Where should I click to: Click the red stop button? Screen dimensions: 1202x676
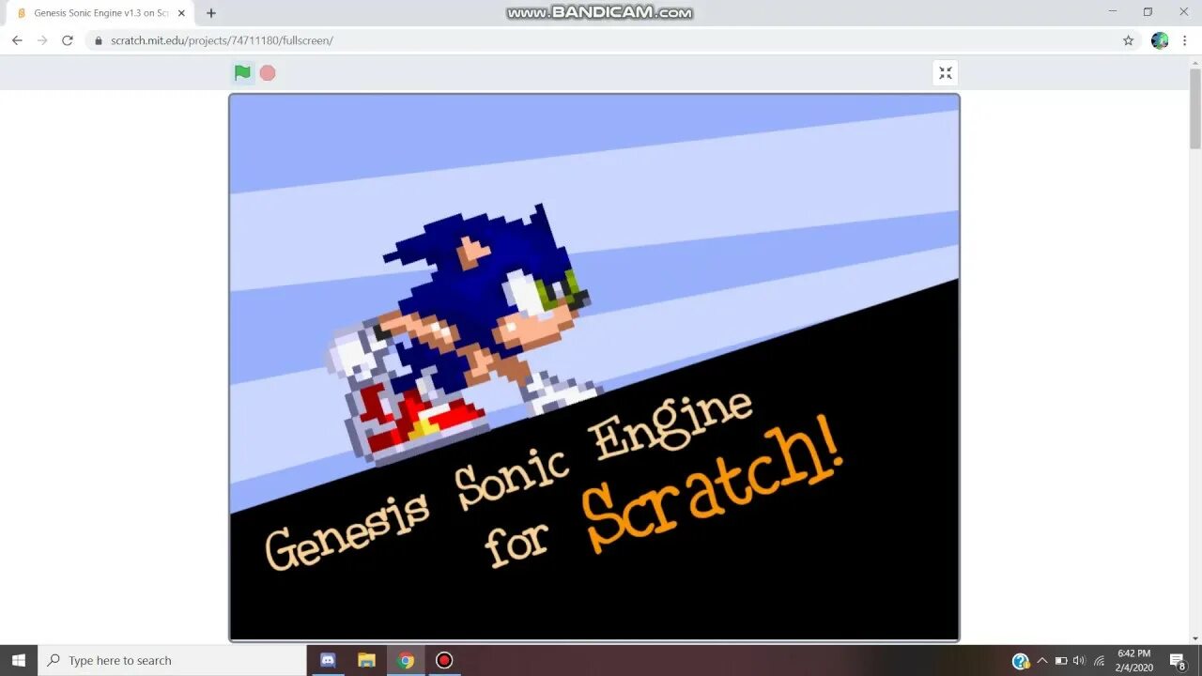[x=268, y=72]
